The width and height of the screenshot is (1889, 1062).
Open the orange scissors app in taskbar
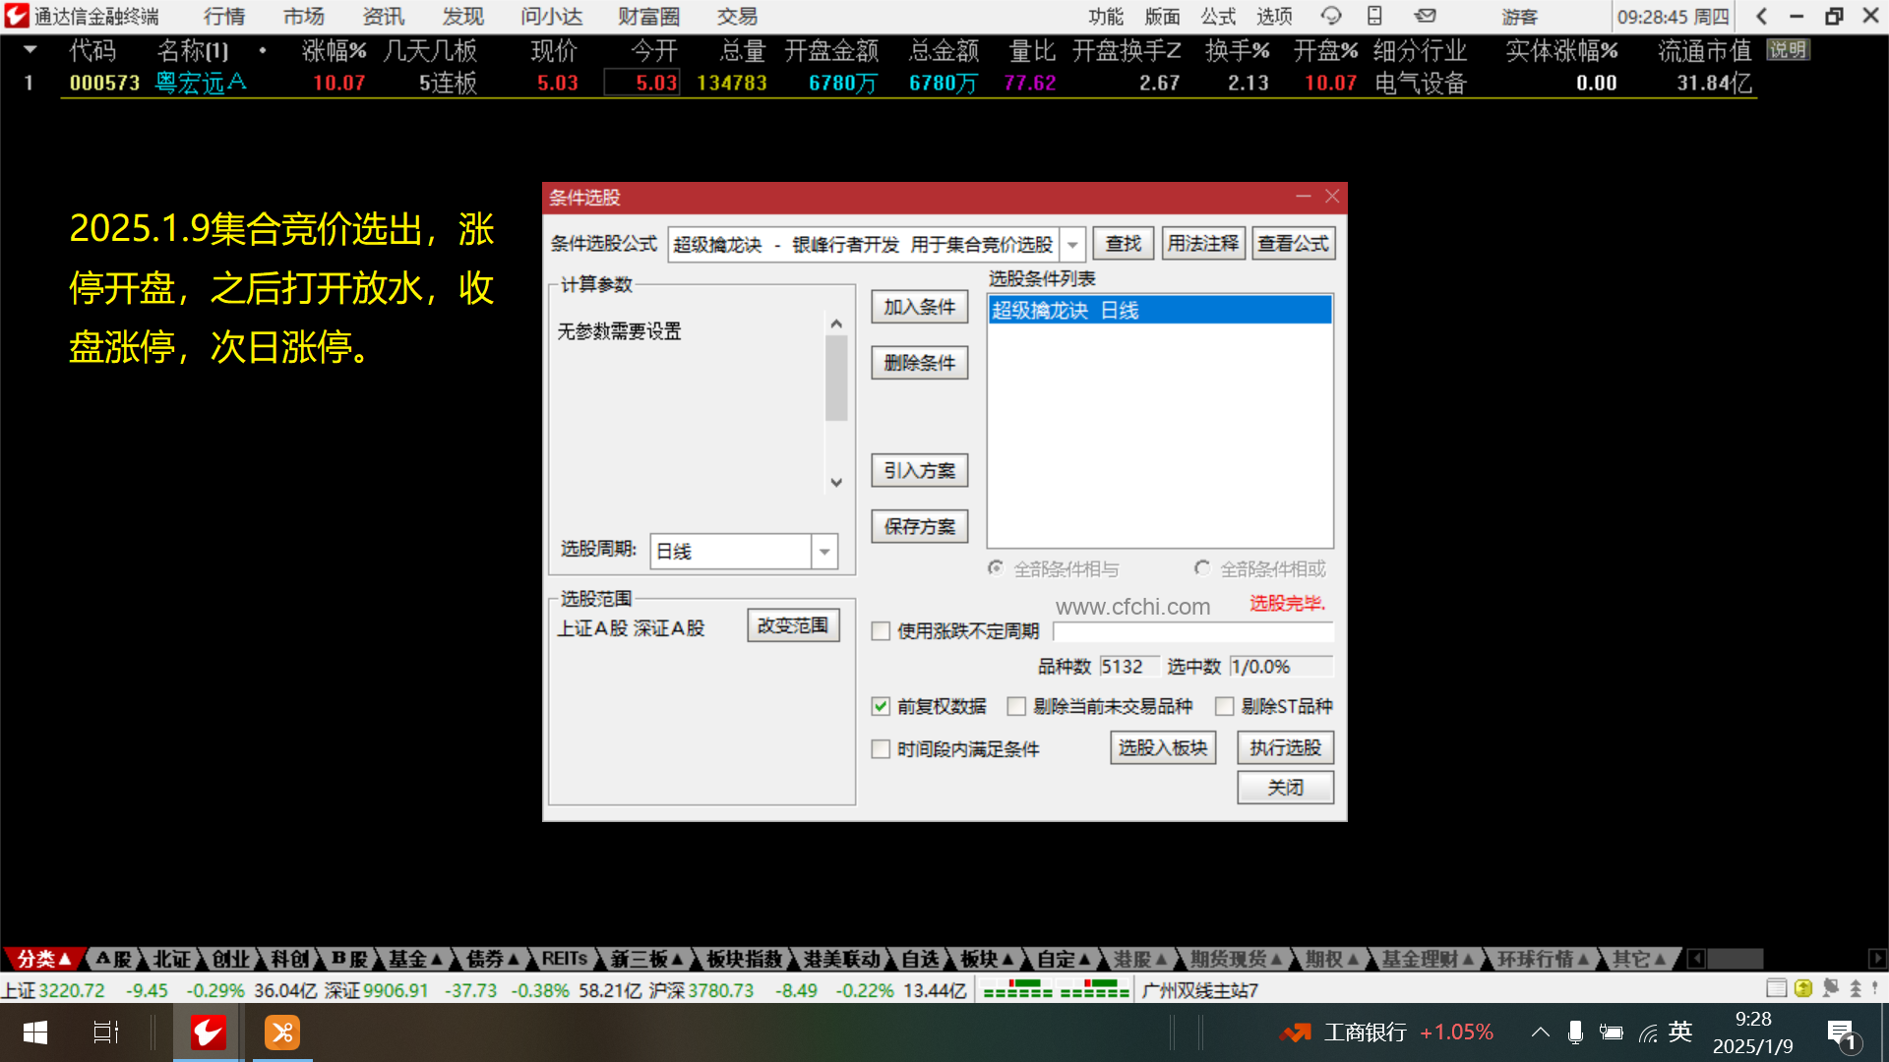click(x=282, y=1032)
